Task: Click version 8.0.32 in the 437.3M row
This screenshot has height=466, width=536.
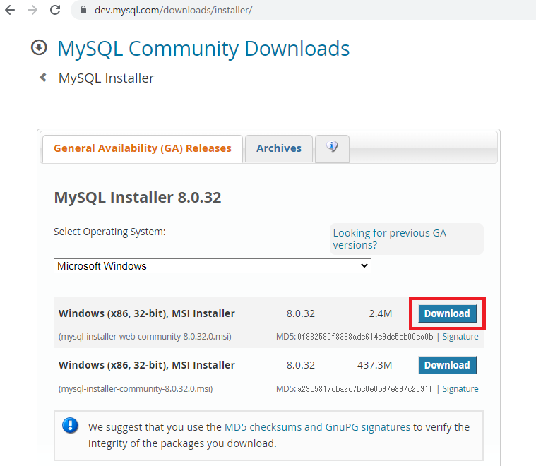Action: (x=300, y=365)
